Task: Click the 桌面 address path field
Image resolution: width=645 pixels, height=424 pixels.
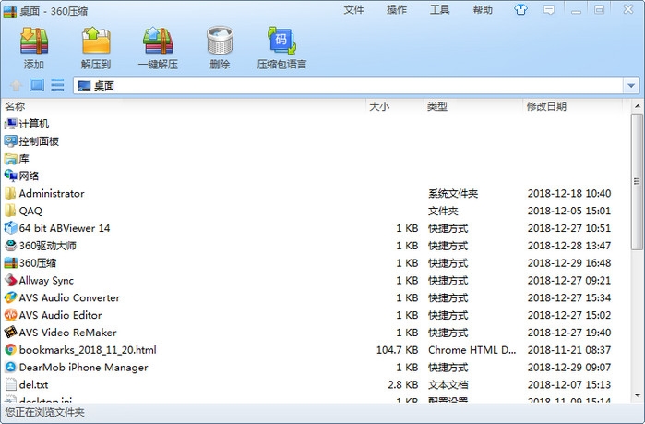Action: (x=351, y=86)
